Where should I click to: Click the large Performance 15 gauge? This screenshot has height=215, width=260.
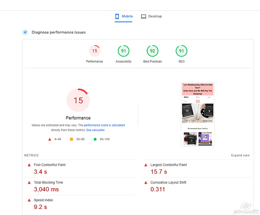point(78,100)
